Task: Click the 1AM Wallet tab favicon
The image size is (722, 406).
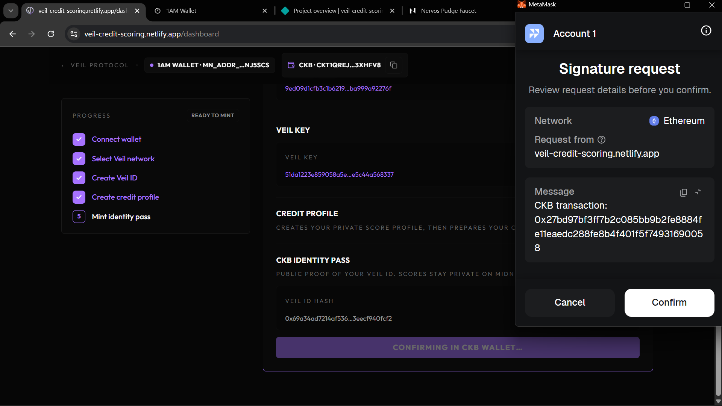Action: pos(158,11)
